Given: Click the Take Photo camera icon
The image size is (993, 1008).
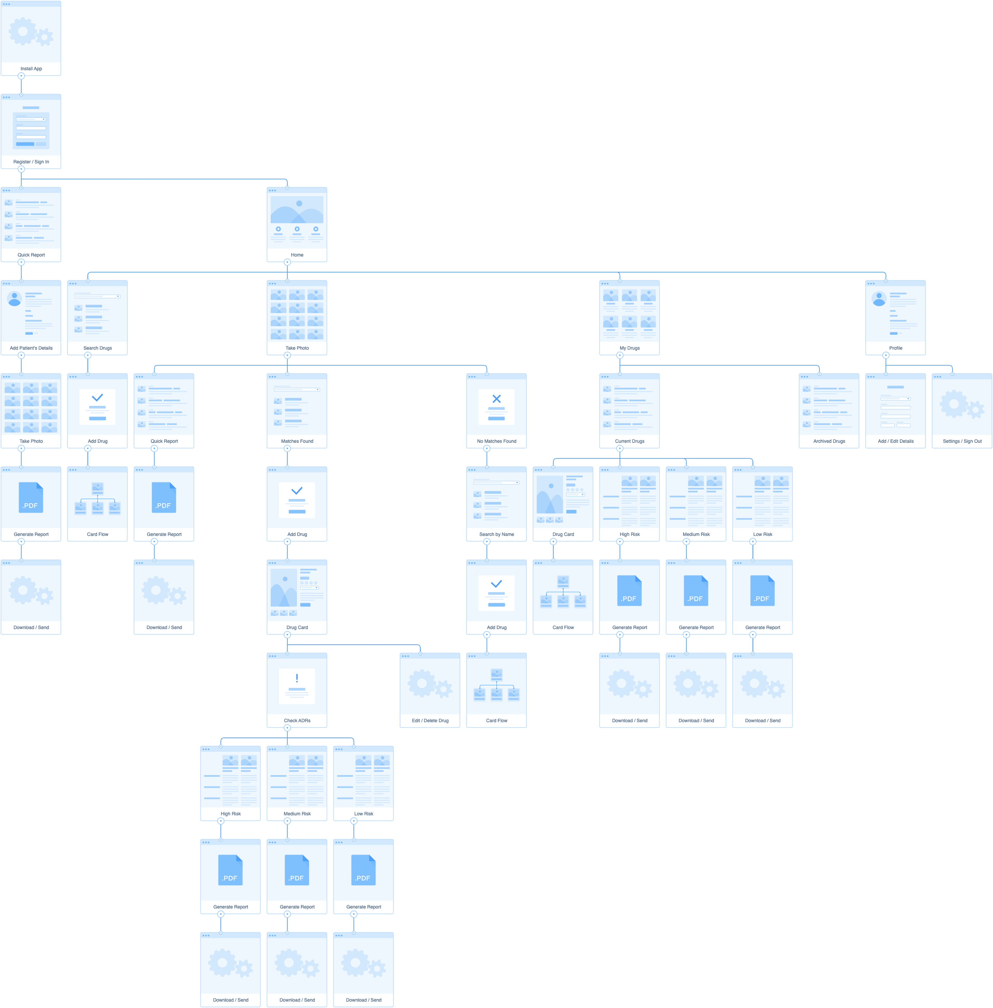Looking at the screenshot, I should tap(297, 318).
